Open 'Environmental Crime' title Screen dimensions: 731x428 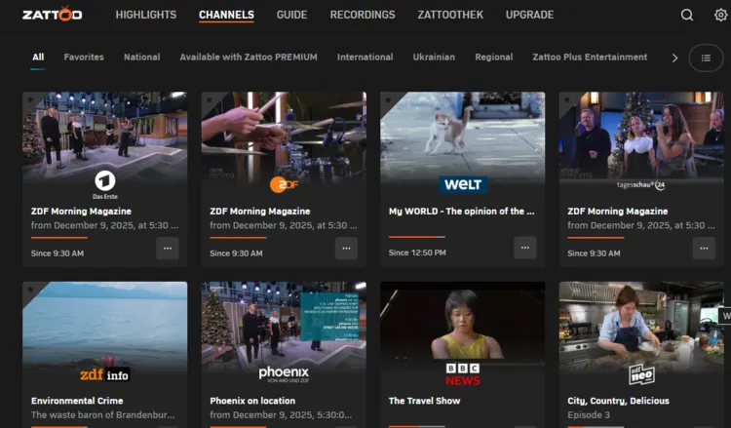[x=77, y=401]
